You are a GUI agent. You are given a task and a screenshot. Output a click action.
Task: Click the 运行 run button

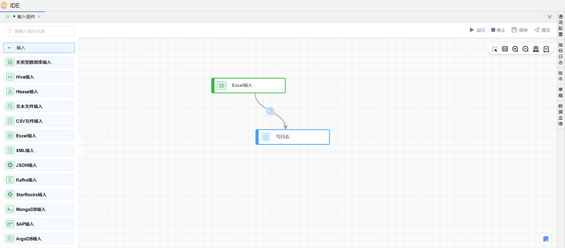point(478,30)
